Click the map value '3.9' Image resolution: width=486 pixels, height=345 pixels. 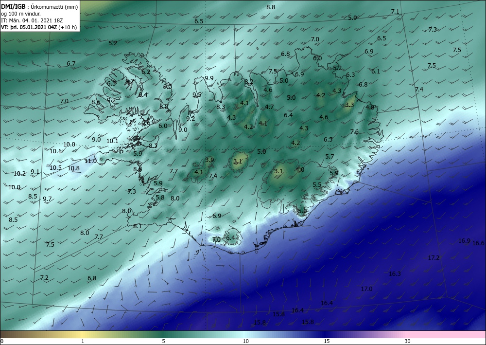209,160
